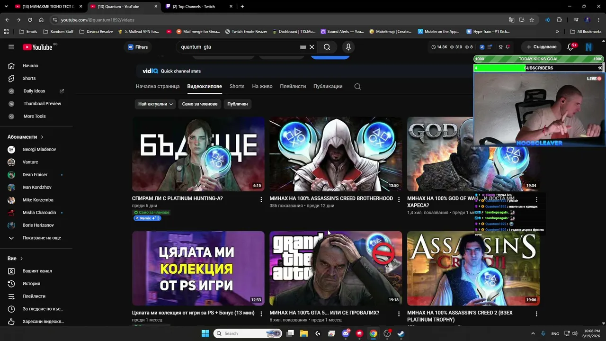The image size is (606, 341).
Task: Filter by Публичен chip
Action: tap(237, 104)
